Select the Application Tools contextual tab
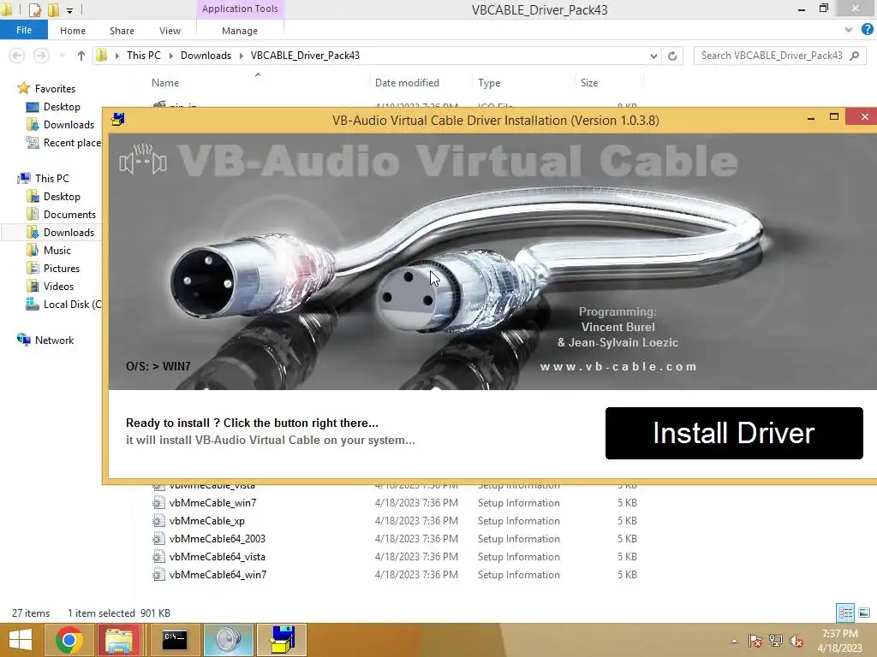The width and height of the screenshot is (877, 657). (240, 9)
